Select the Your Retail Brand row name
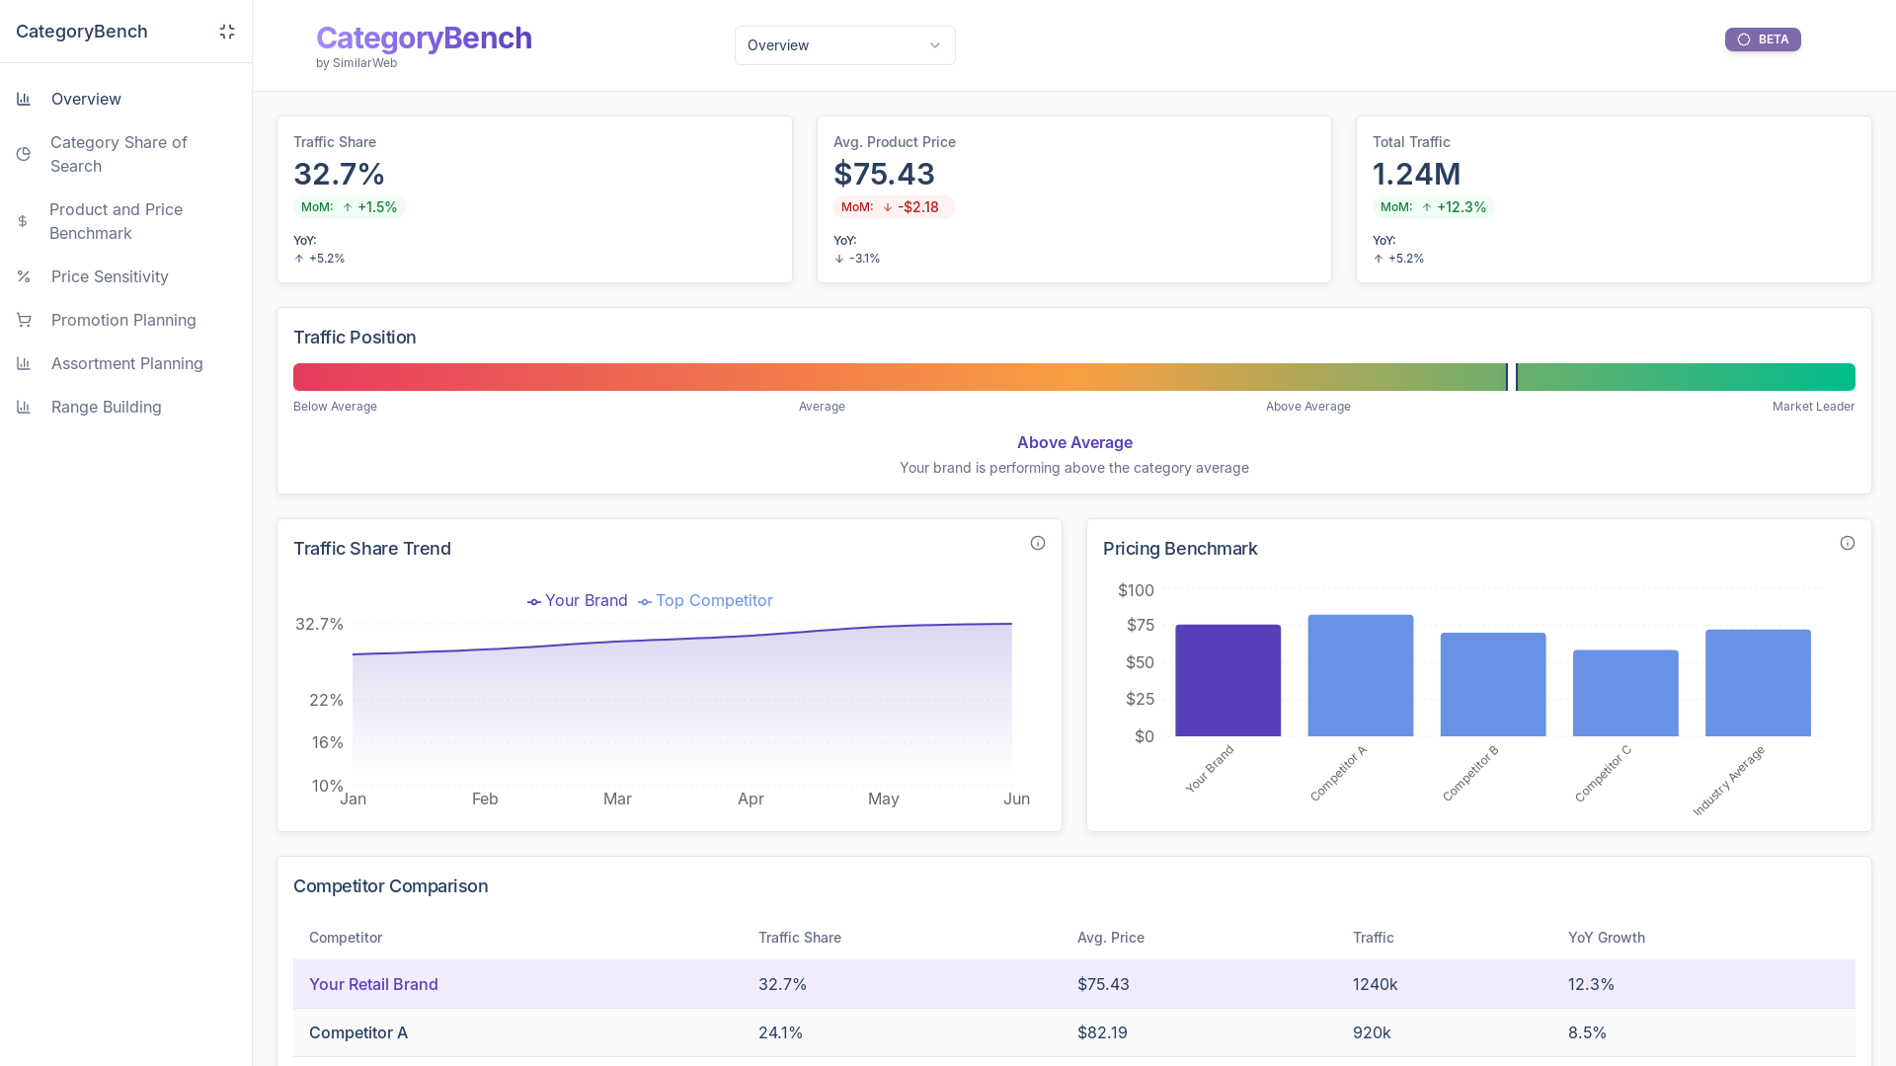This screenshot has height=1066, width=1896. click(373, 984)
